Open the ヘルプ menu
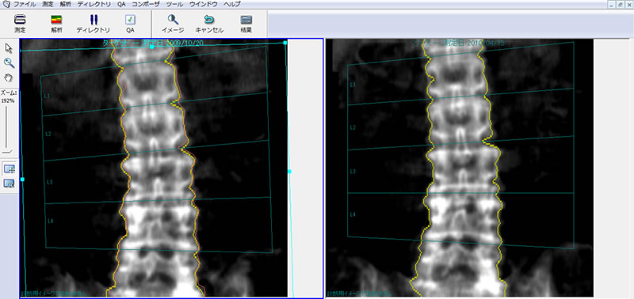The width and height of the screenshot is (634, 299). 232,5
